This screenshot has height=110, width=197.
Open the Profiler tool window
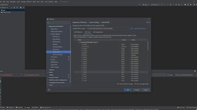click(x=35, y=107)
